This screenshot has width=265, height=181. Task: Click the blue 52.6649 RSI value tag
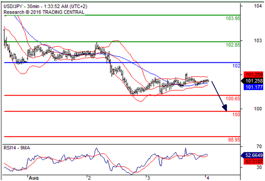point(252,155)
